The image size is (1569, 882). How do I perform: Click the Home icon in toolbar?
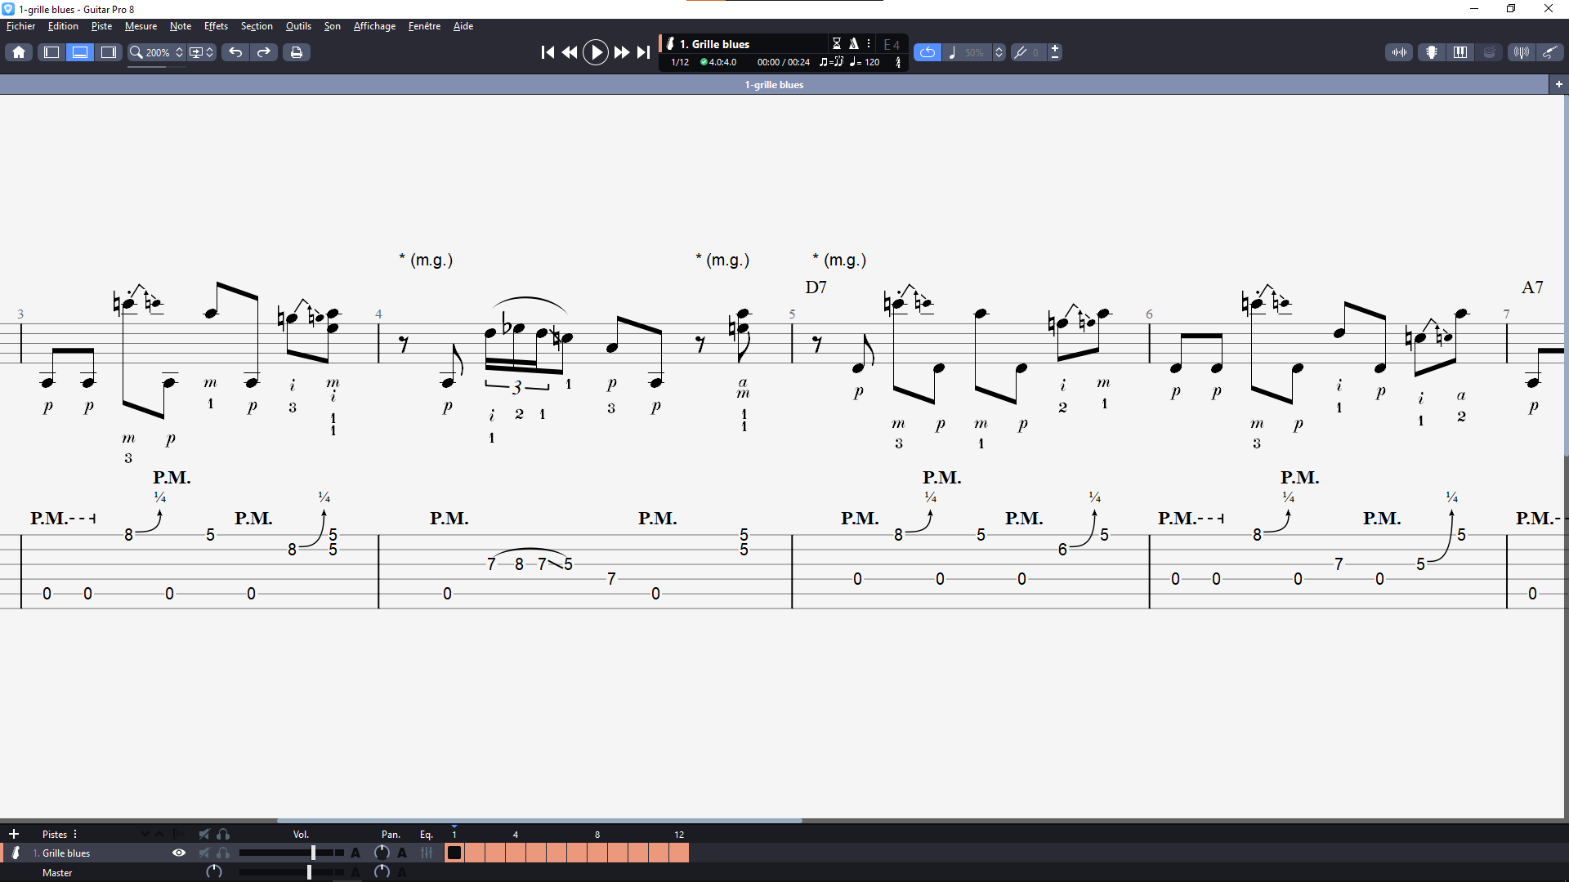[19, 52]
